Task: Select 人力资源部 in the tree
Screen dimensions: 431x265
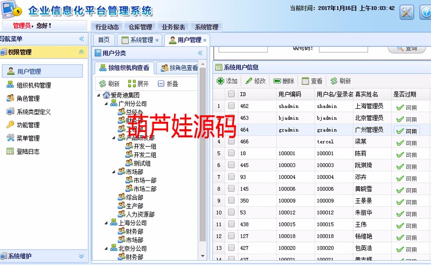Action: [140, 214]
